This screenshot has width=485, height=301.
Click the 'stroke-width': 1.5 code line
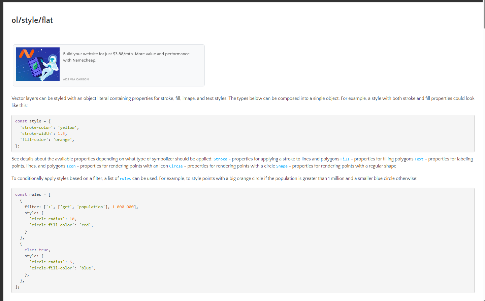point(43,134)
